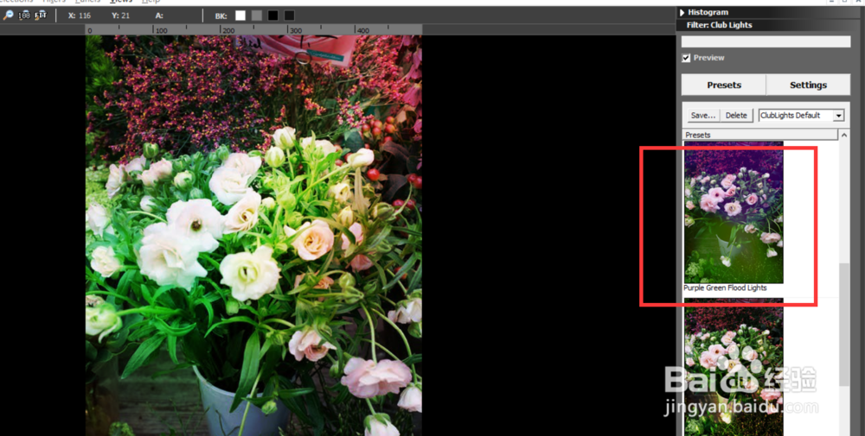Pick the gray BK background swatch
The height and width of the screenshot is (436, 865).
257,16
